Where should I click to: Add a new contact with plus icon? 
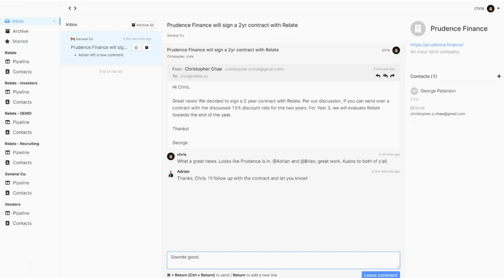click(x=499, y=76)
